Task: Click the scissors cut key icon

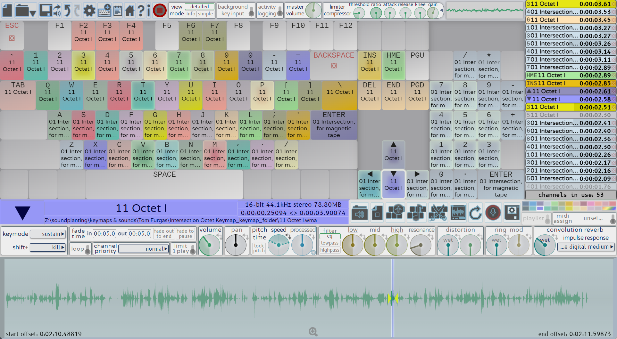Action: (x=438, y=213)
